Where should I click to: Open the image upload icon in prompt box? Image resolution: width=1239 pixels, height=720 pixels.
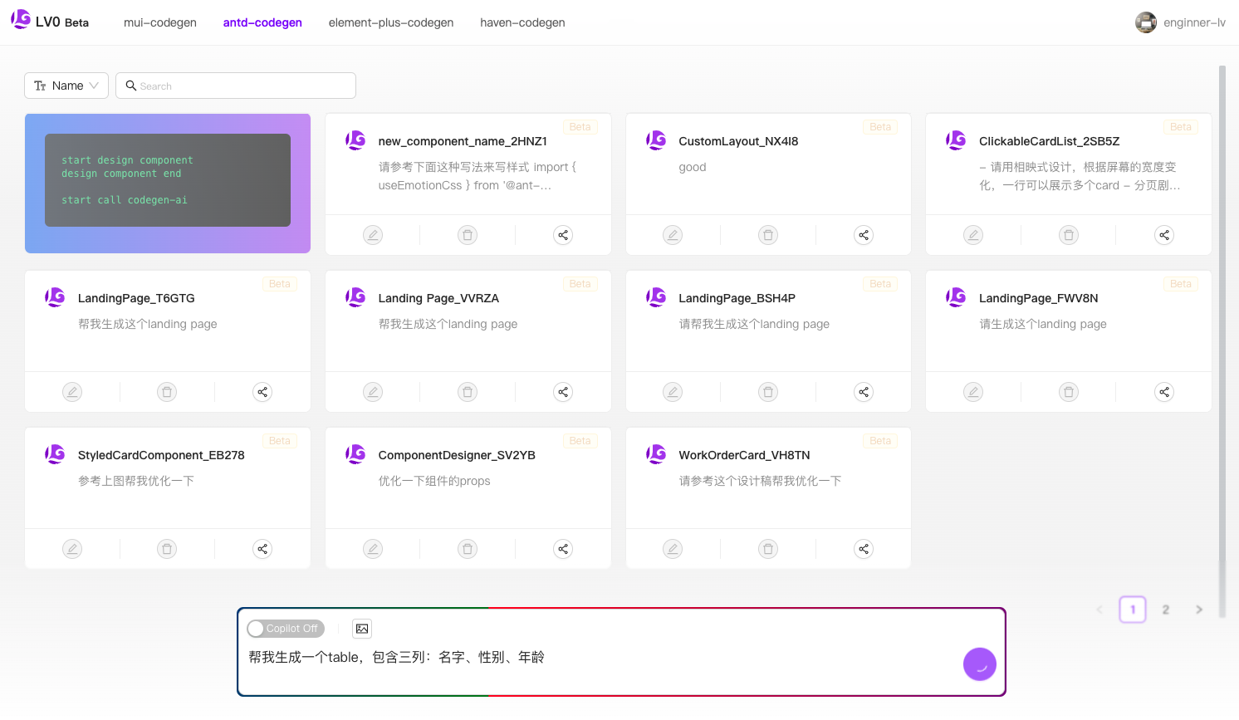click(x=361, y=629)
